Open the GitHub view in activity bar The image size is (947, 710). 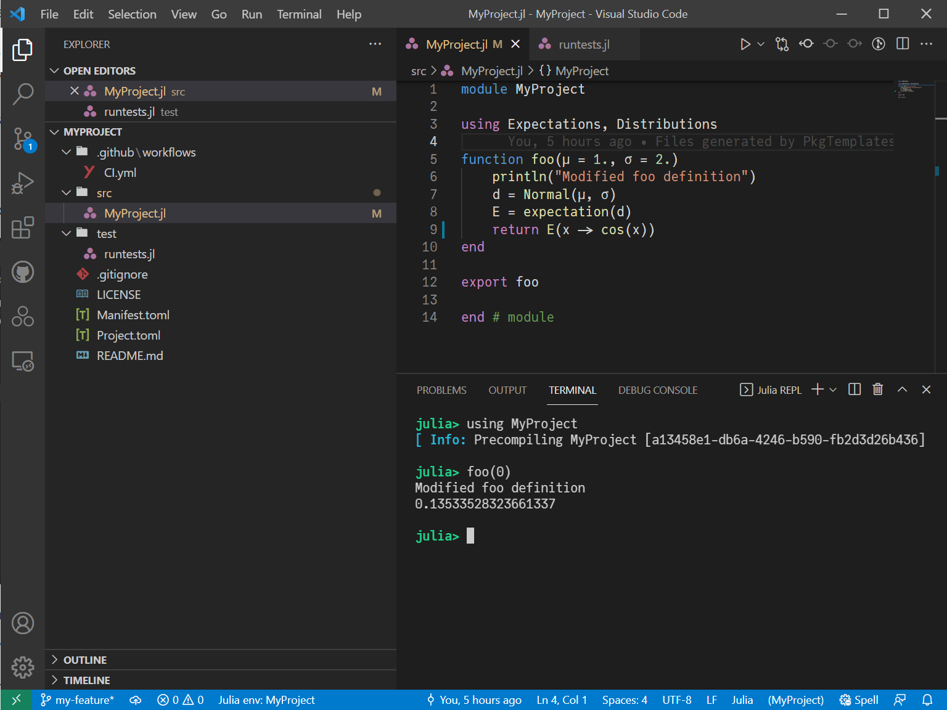(x=23, y=272)
